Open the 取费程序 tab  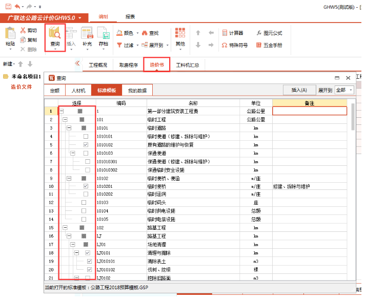pos(129,65)
